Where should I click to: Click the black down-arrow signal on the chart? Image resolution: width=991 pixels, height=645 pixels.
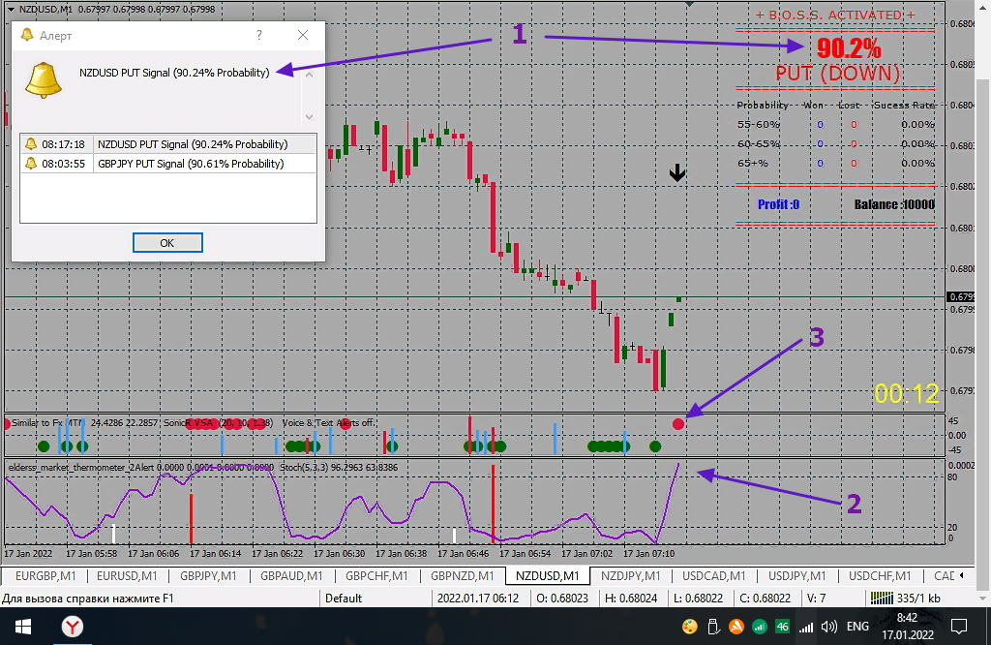click(676, 172)
